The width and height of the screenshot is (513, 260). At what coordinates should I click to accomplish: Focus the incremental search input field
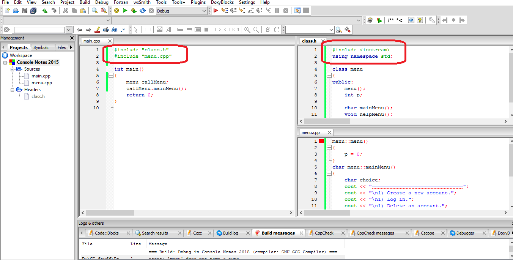[x=39, y=30]
